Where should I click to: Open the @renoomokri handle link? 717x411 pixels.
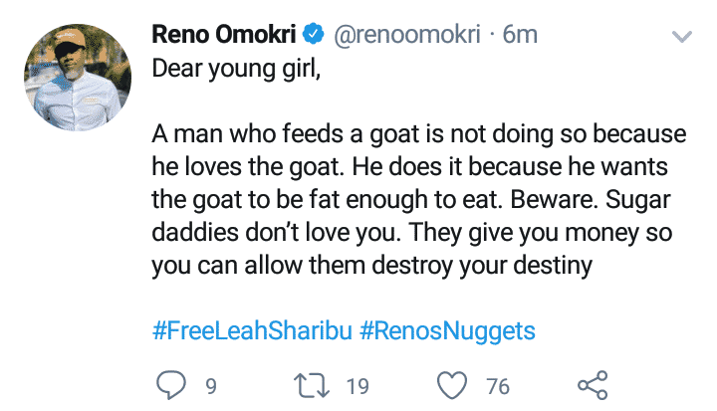[400, 35]
